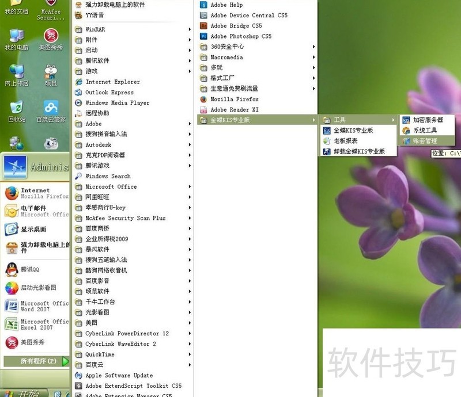
Task: Click the Internet Explorer icon
Action: pos(79,82)
